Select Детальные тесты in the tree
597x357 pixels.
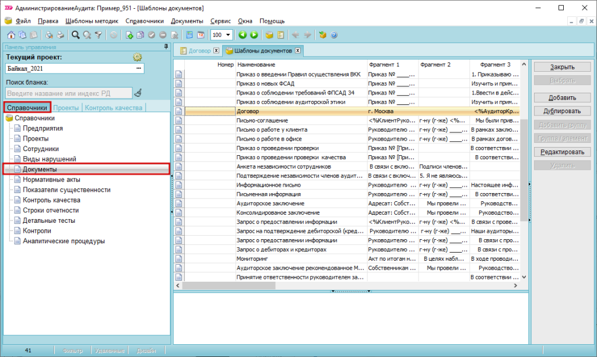pos(49,220)
